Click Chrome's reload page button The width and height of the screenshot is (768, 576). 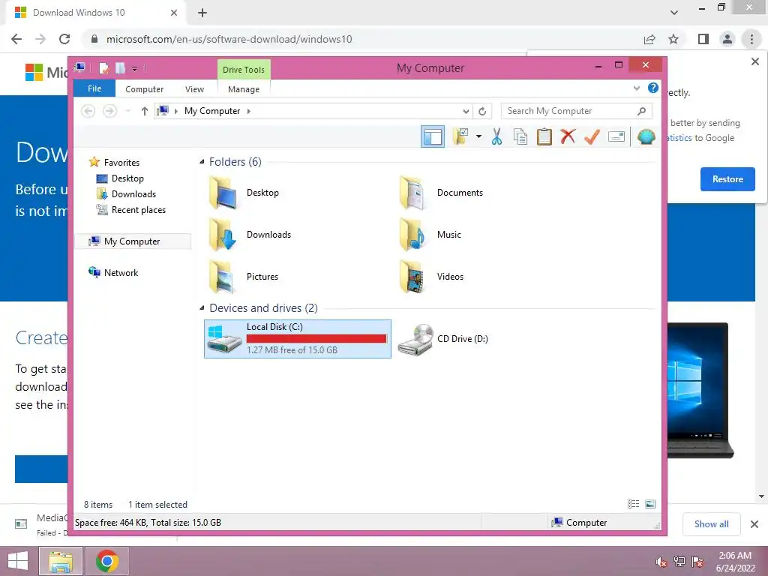click(x=64, y=39)
